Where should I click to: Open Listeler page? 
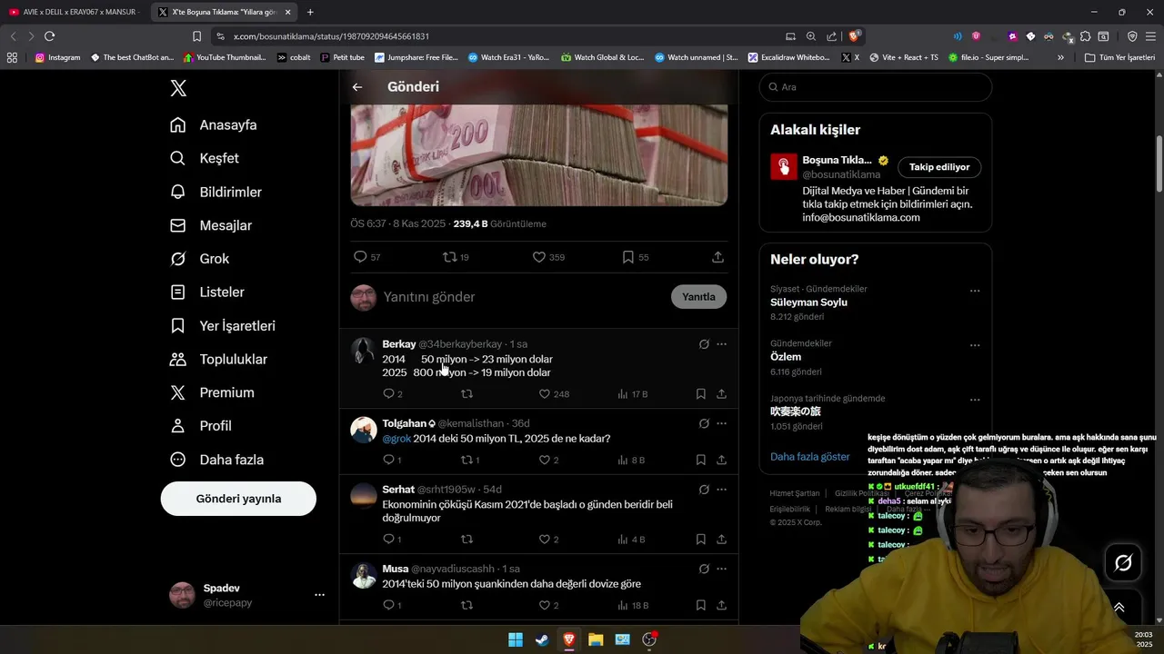207,292
